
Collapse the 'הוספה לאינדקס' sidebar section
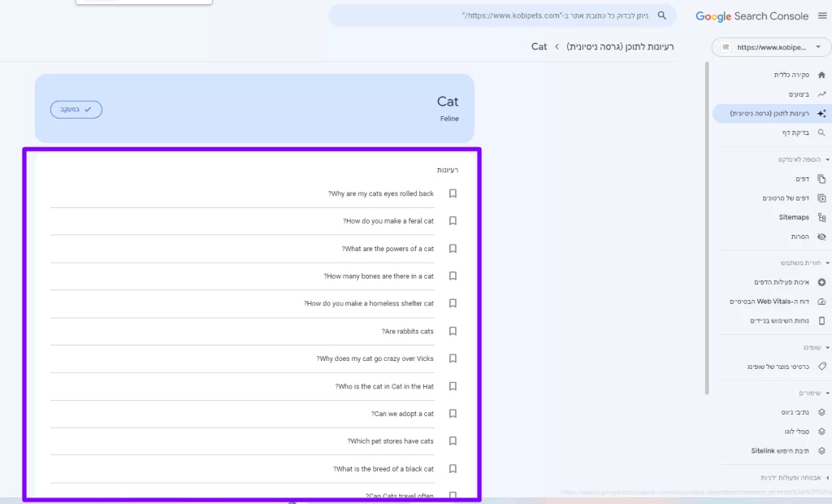(x=826, y=159)
